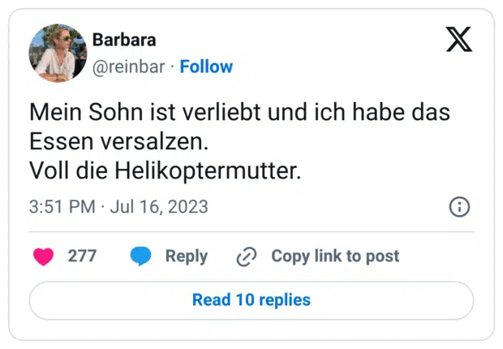This screenshot has width=503, height=349.
Task: Open Barbara's profile picture
Action: (58, 53)
